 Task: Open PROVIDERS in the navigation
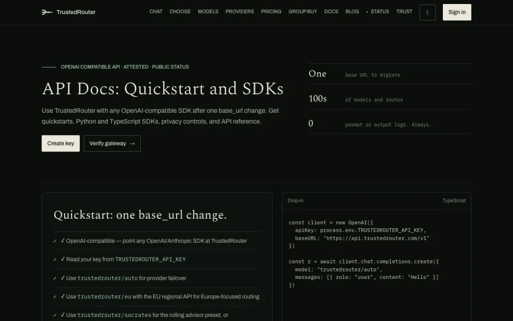[x=239, y=12]
